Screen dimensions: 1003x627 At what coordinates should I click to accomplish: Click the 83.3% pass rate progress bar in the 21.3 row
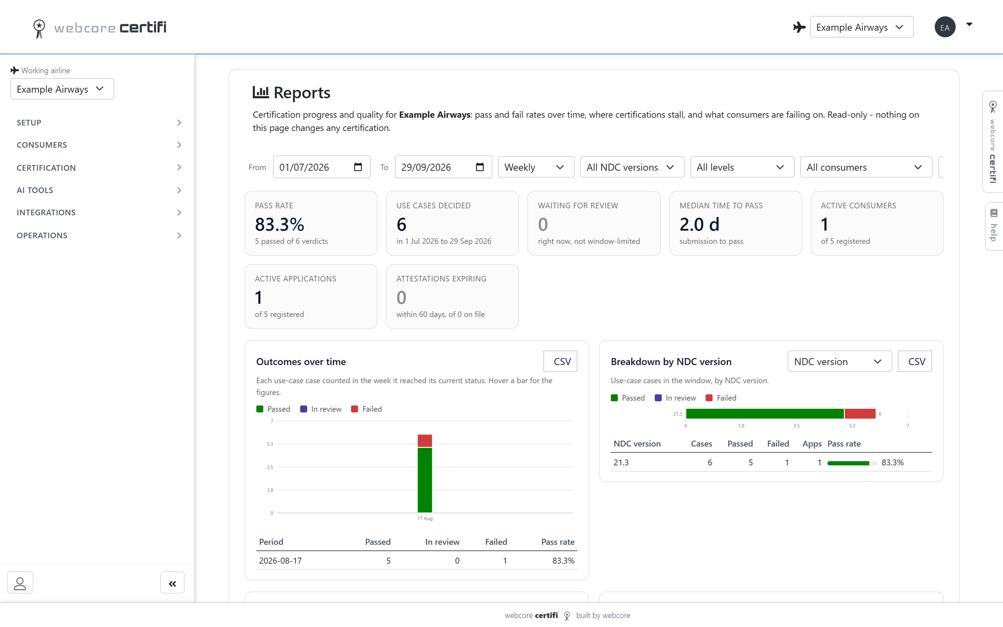pos(852,463)
